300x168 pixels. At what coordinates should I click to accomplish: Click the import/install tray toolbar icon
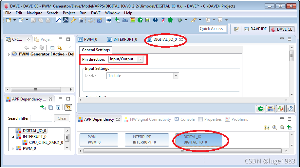point(125,20)
